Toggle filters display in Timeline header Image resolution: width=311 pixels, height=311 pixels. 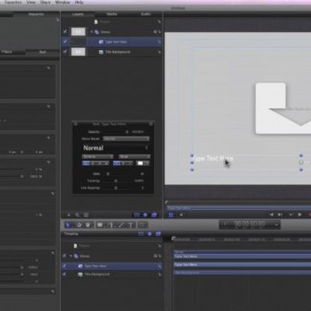158,234
